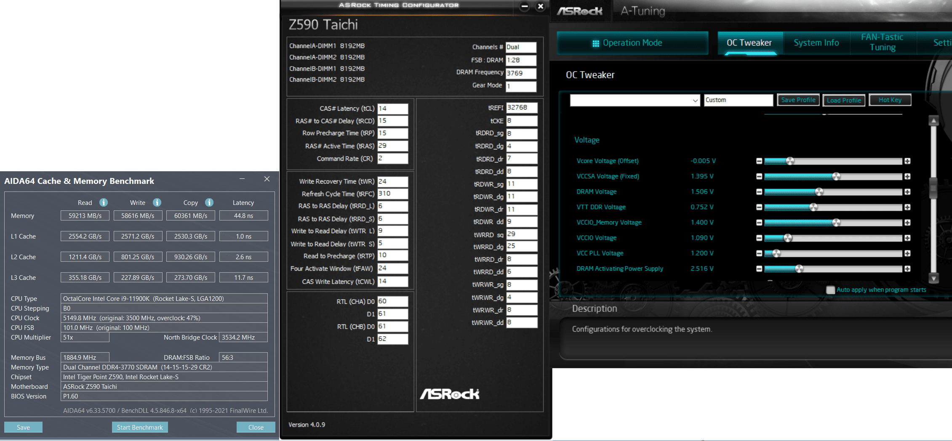Click Close button in AIDA64 window

(x=256, y=427)
